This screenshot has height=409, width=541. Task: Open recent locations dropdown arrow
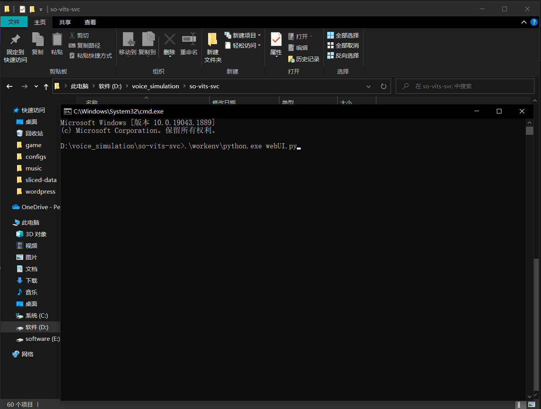pos(36,86)
